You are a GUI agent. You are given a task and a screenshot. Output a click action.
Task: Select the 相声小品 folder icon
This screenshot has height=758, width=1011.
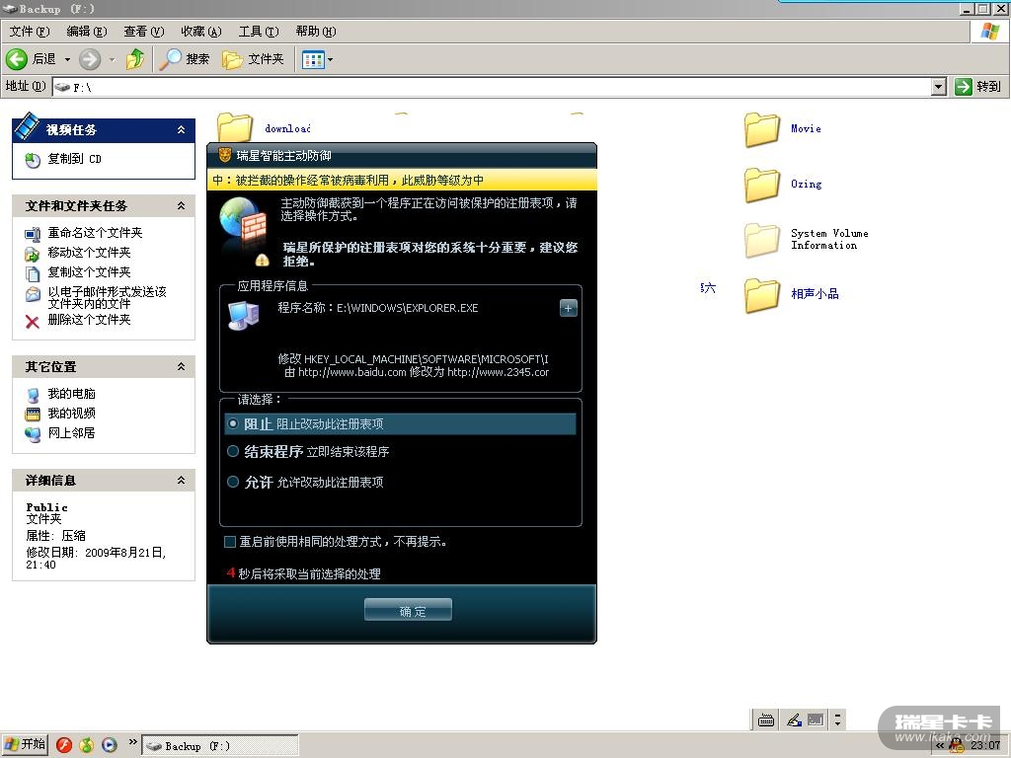tap(762, 295)
